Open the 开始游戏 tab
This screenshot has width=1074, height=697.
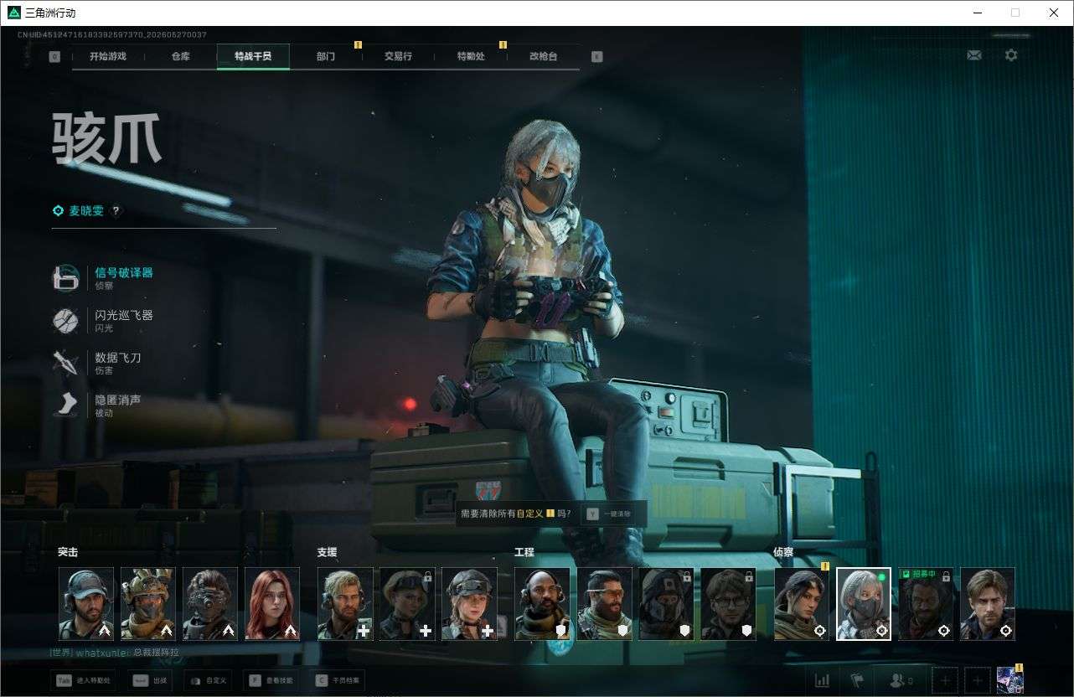(x=108, y=56)
